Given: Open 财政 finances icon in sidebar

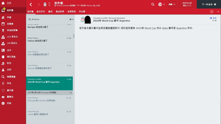Looking at the screenshot, I should 3,103.
